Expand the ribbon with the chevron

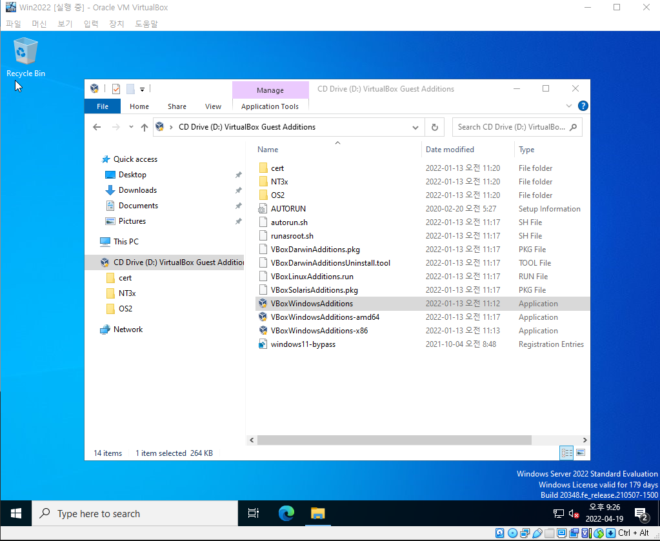568,106
